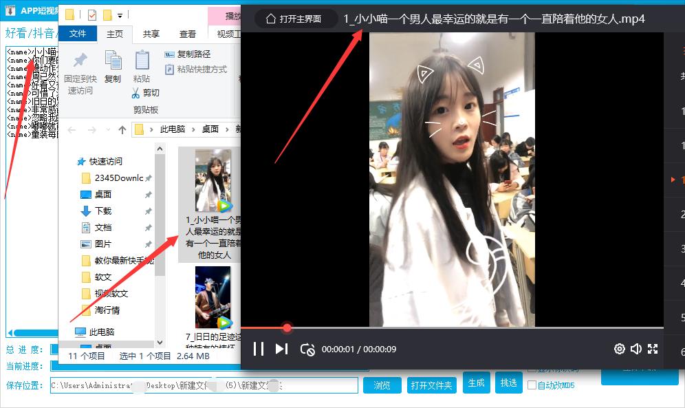This screenshot has width=685, height=408.
Task: Switch to the View (查看) ribbon tab
Action: (x=188, y=34)
